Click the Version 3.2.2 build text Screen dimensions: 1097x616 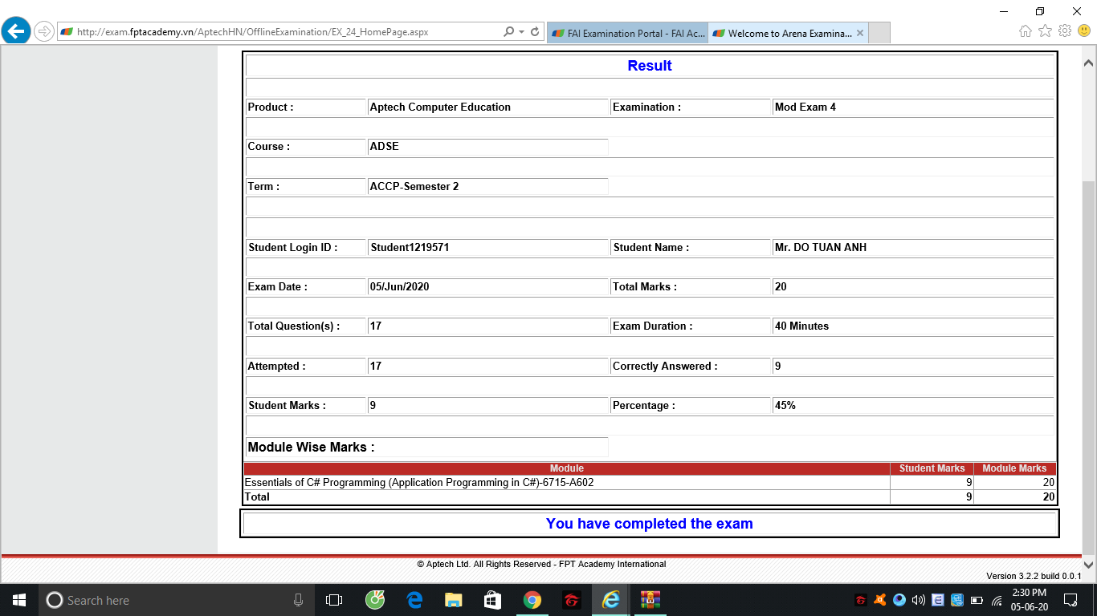(x=1034, y=576)
